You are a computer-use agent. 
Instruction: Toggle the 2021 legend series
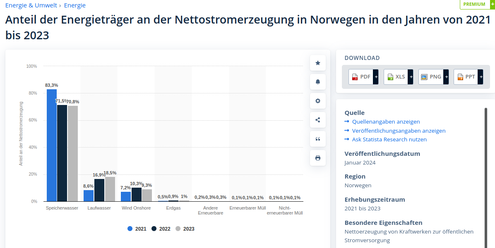137,229
